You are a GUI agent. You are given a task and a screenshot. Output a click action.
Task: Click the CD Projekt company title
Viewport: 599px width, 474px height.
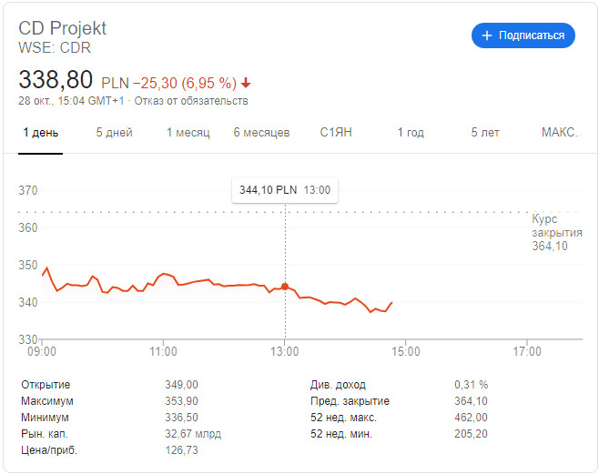pyautogui.click(x=64, y=28)
